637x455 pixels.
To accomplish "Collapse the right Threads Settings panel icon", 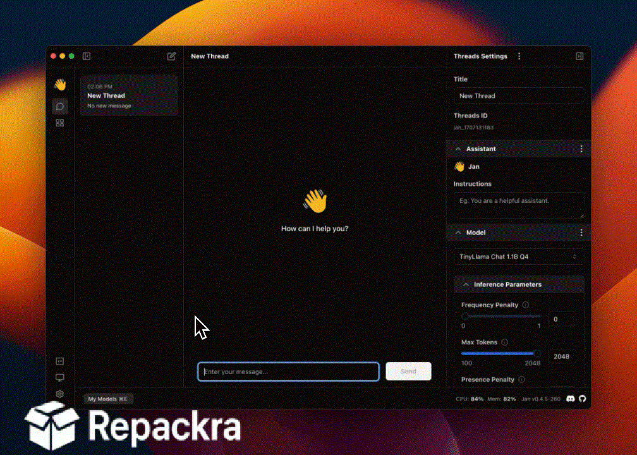I will click(x=579, y=56).
